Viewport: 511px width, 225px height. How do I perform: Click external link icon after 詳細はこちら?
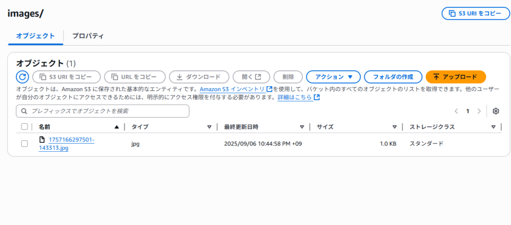316,97
